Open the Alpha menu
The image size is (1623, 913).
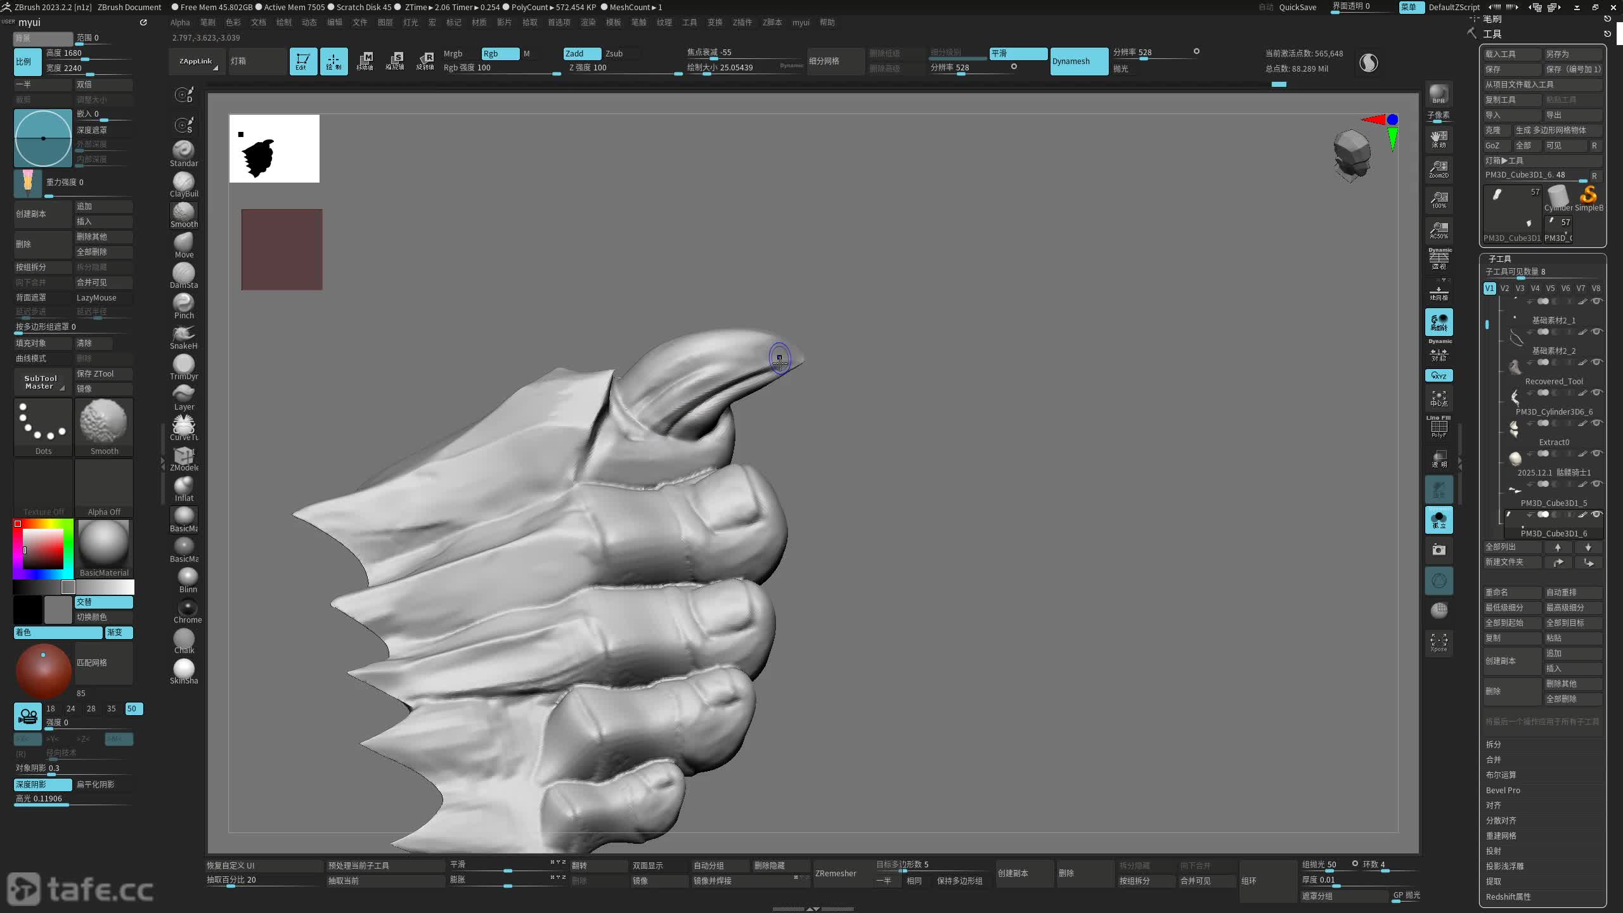pos(180,22)
